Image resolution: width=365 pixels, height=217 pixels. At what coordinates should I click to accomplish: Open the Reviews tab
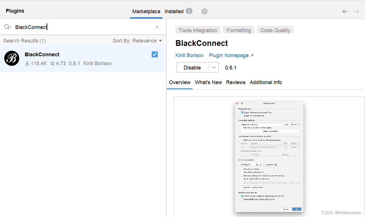coord(236,82)
